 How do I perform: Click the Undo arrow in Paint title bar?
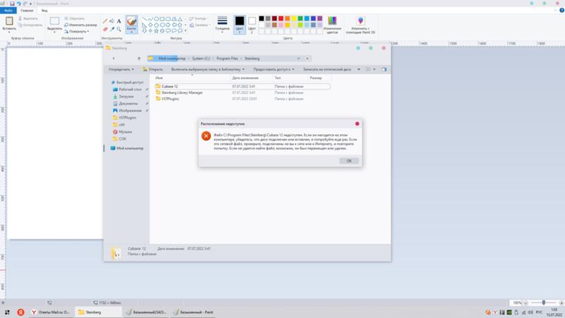[x=18, y=4]
